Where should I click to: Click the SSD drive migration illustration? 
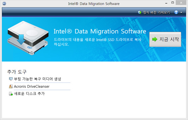pos(28,38)
